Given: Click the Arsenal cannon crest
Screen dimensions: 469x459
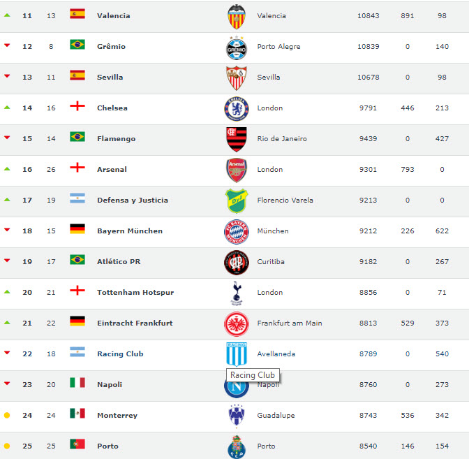Looking at the screenshot, I should 237,170.
